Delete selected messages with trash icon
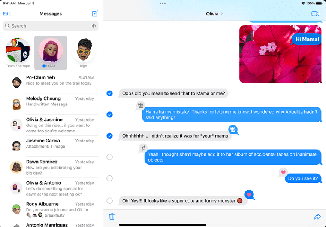The height and width of the screenshot is (227, 326). (x=112, y=217)
